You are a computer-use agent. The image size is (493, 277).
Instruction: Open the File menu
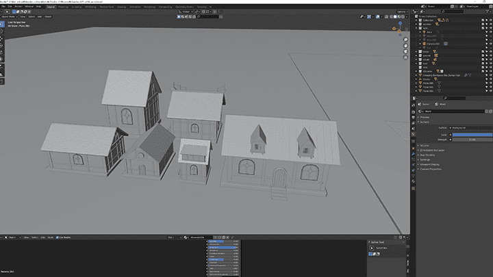3,6
